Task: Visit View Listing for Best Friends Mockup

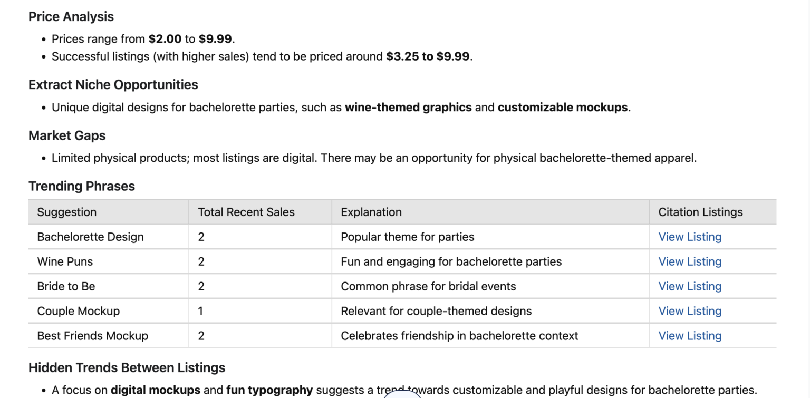Action: coord(690,336)
